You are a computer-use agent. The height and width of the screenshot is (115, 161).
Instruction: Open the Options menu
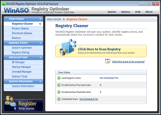(125, 12)
